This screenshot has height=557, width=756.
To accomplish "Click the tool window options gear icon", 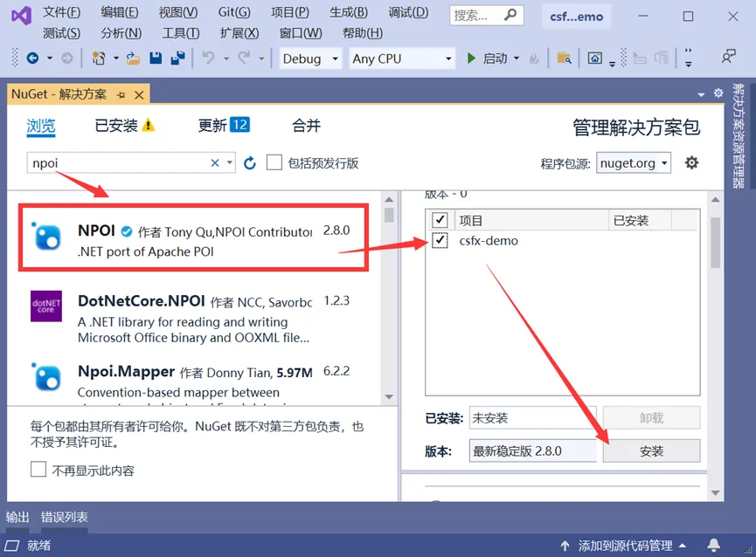I will (x=718, y=93).
